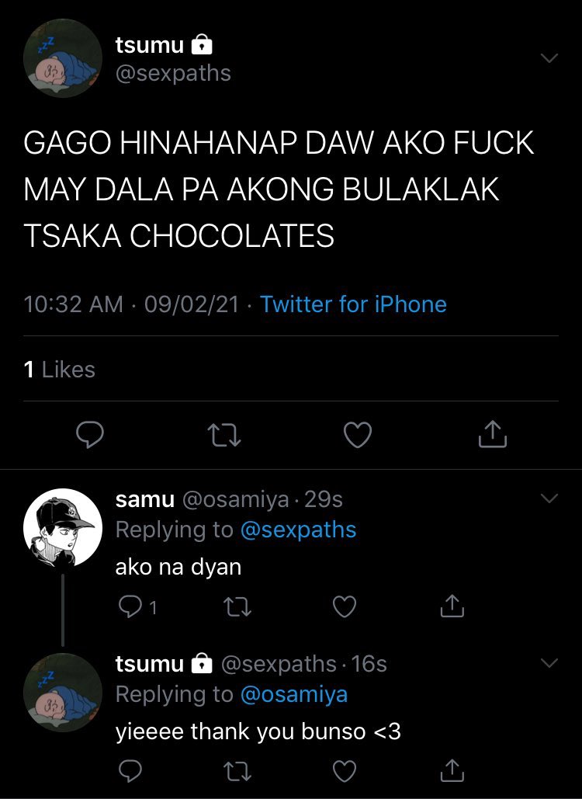
Task: Like tsumu's 'thank you bunso' reply
Action: (x=345, y=771)
